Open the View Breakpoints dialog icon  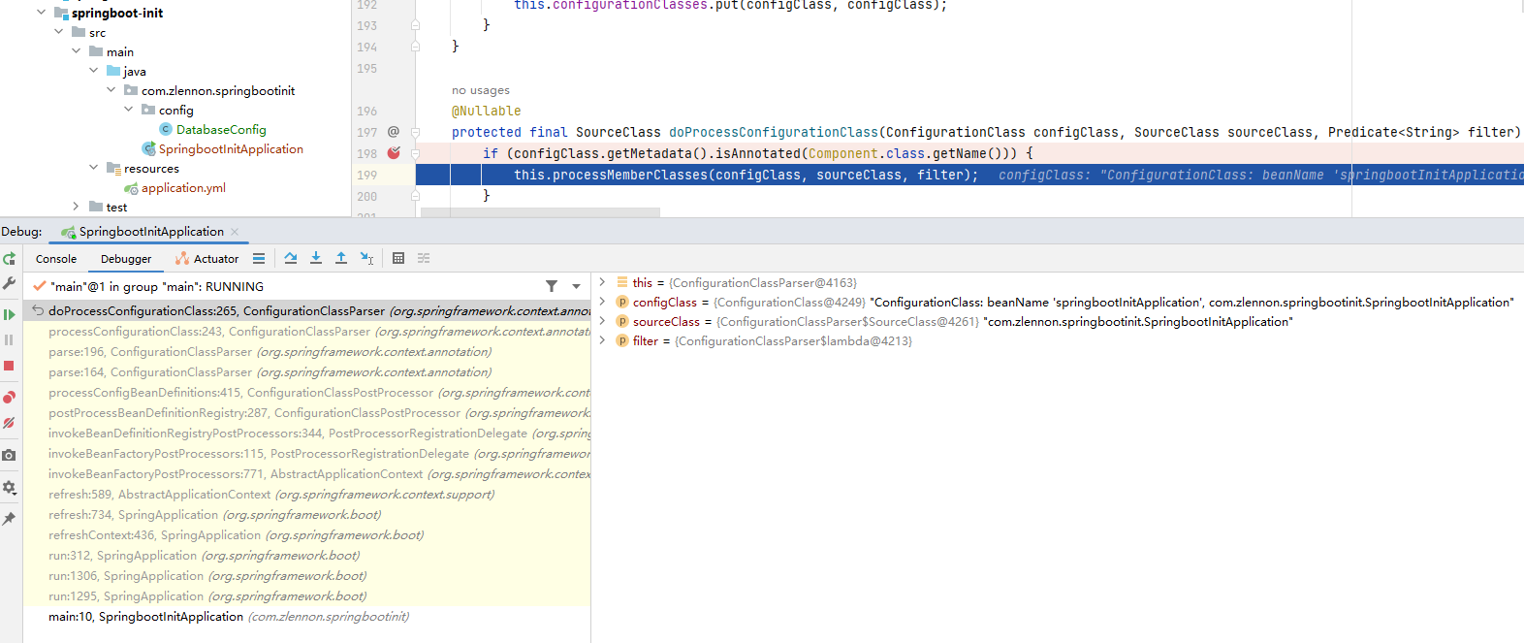9,398
